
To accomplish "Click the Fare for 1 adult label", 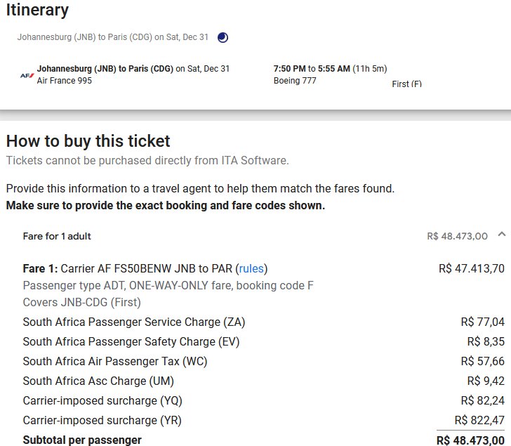I will tap(57, 236).
